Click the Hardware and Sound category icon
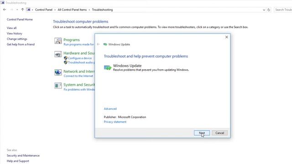This screenshot has height=164, width=292. pyautogui.click(x=58, y=54)
